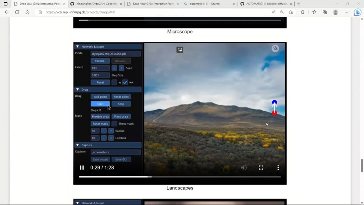Switch to AUTOMATIC1111/stable-diffusion tab
Image resolution: width=364 pixels, height=205 pixels.
(x=266, y=4)
